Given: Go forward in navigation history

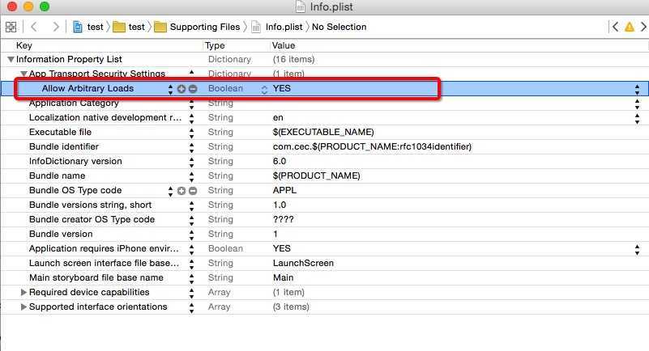Looking at the screenshot, I should [55, 27].
